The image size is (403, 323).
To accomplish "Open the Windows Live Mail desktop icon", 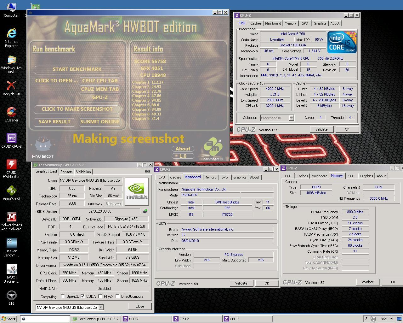I will pos(11,64).
